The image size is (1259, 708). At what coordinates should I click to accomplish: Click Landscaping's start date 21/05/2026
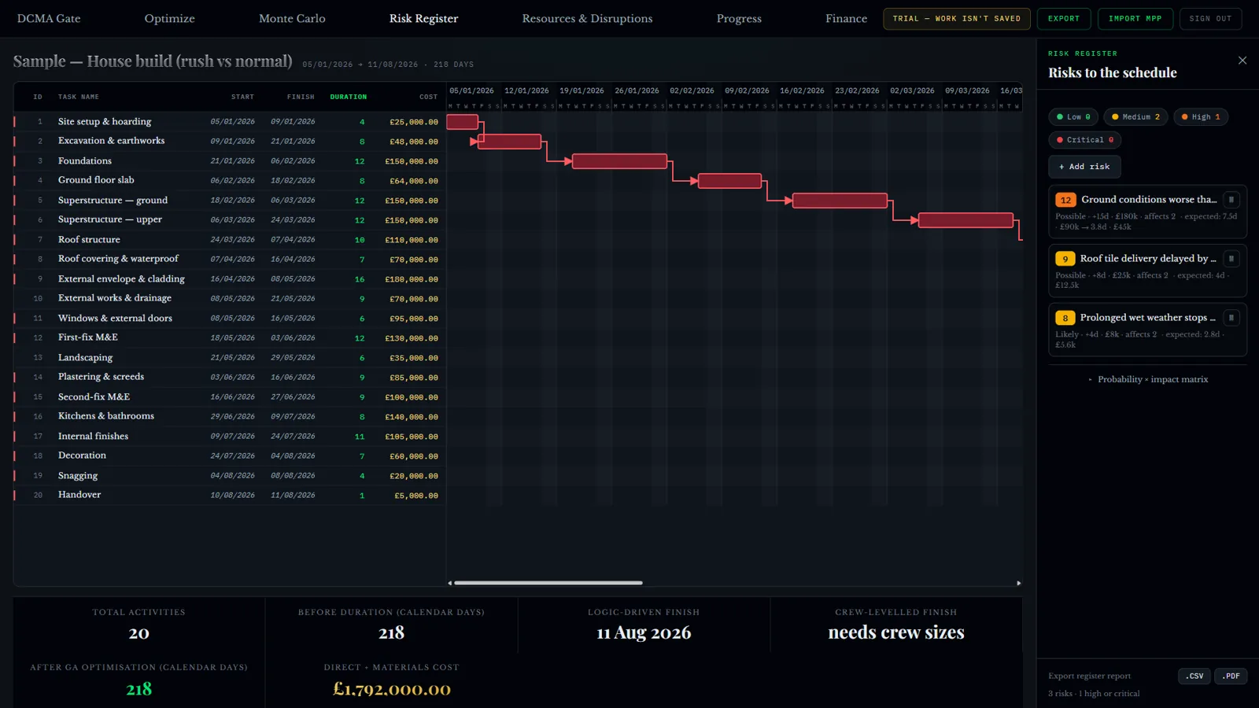pos(232,358)
